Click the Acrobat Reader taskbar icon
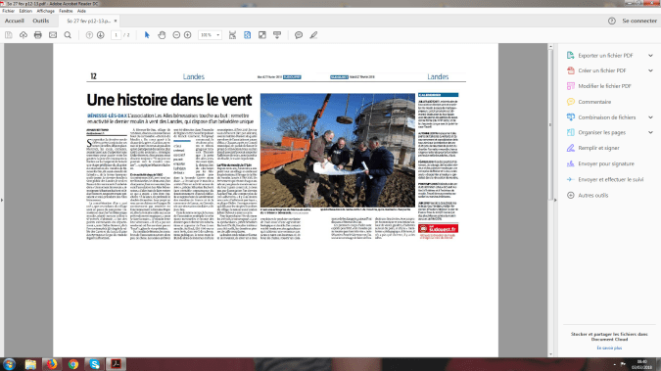The height and width of the screenshot is (371, 661). (116, 364)
